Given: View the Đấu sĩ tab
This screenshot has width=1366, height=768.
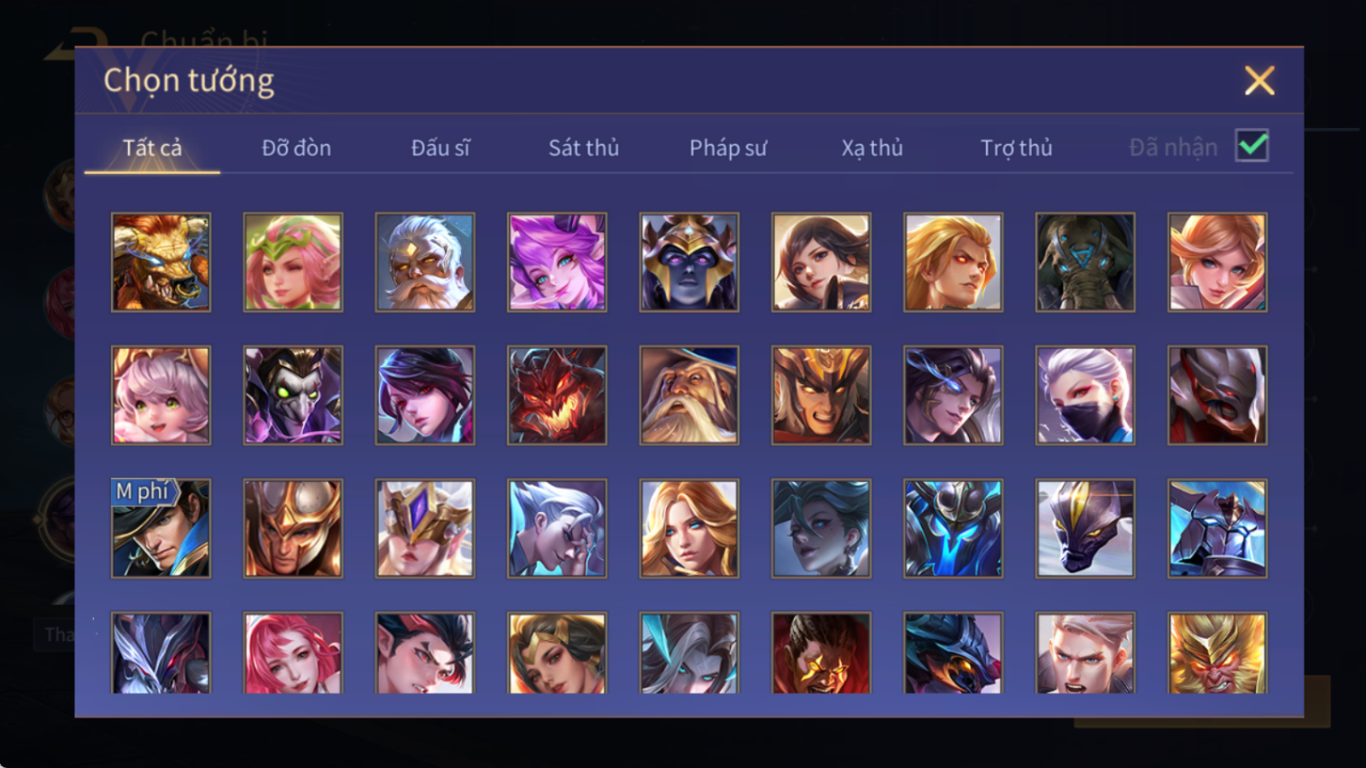Looking at the screenshot, I should tap(440, 148).
